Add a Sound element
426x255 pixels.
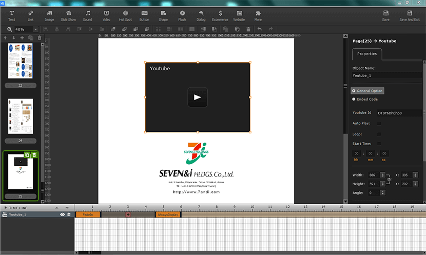(x=87, y=16)
